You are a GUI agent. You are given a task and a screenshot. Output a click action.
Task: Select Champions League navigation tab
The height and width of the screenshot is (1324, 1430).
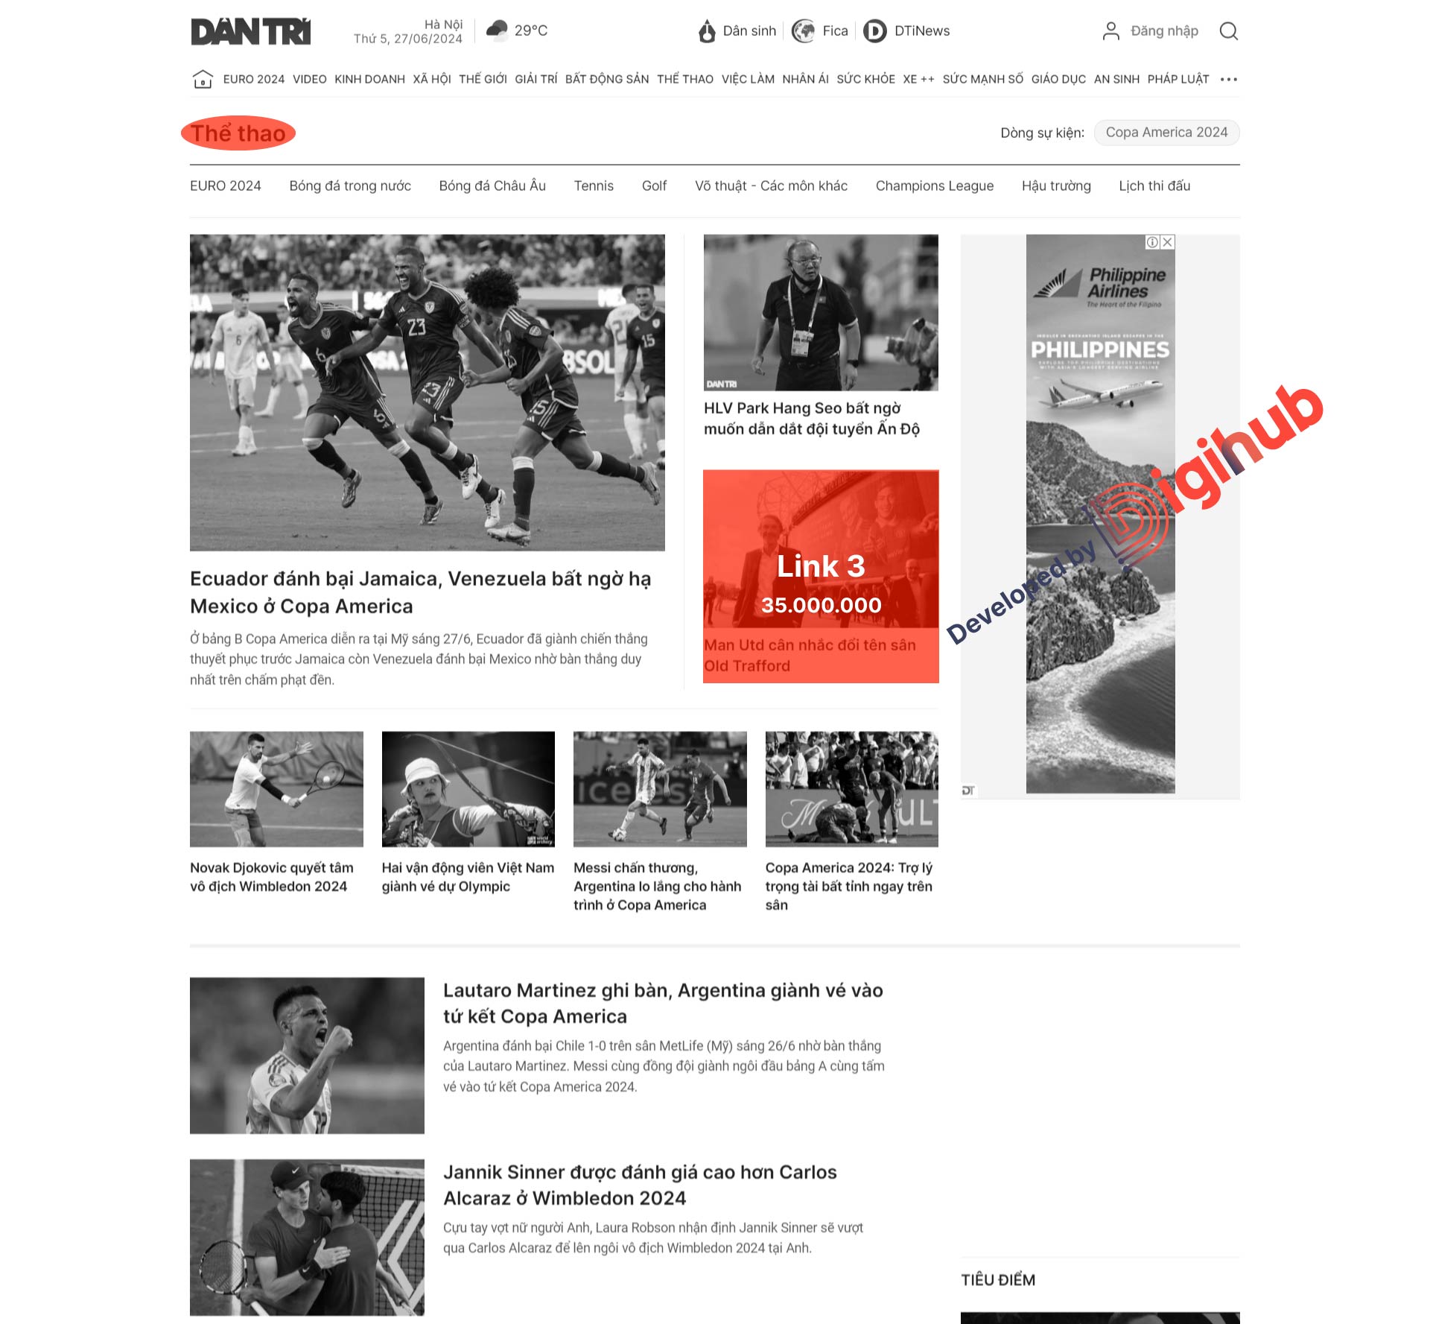[933, 186]
